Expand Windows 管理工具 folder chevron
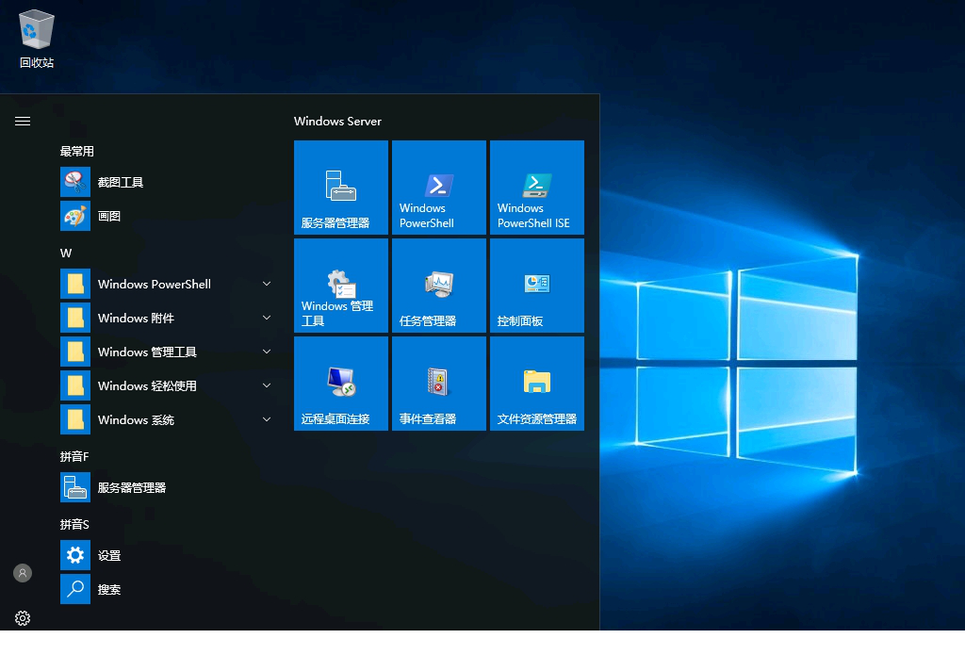The height and width of the screenshot is (655, 965). [x=267, y=352]
